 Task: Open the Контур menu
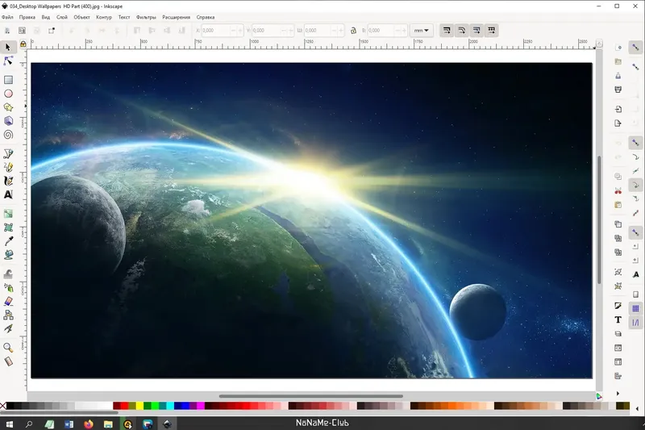tap(104, 17)
